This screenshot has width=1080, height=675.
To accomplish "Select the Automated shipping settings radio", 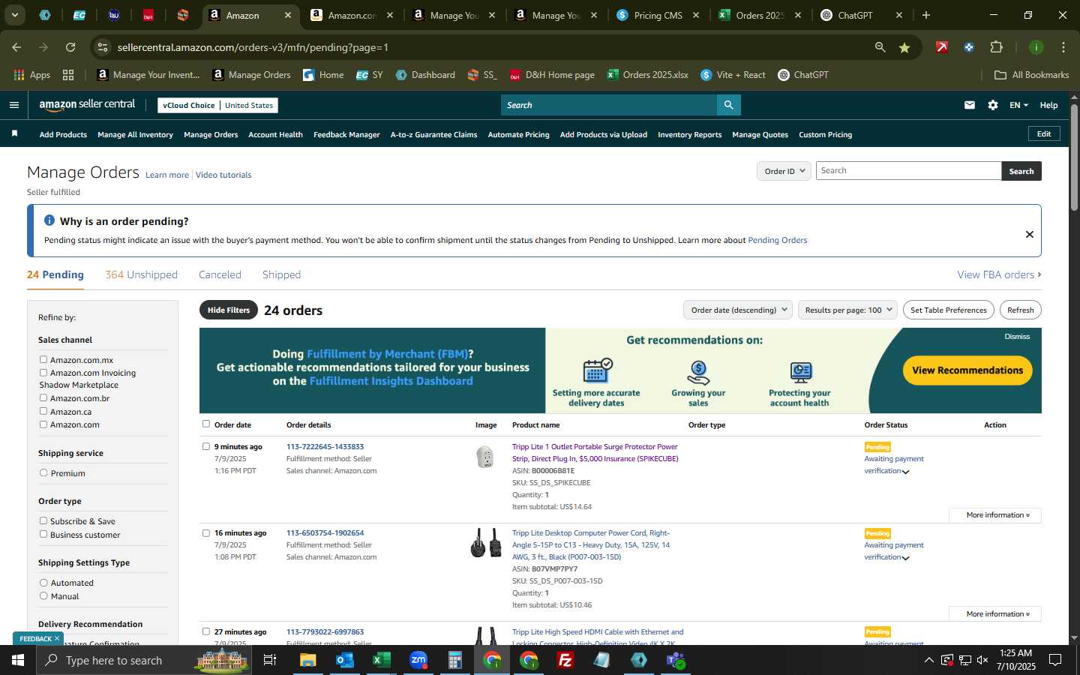I will (43, 582).
